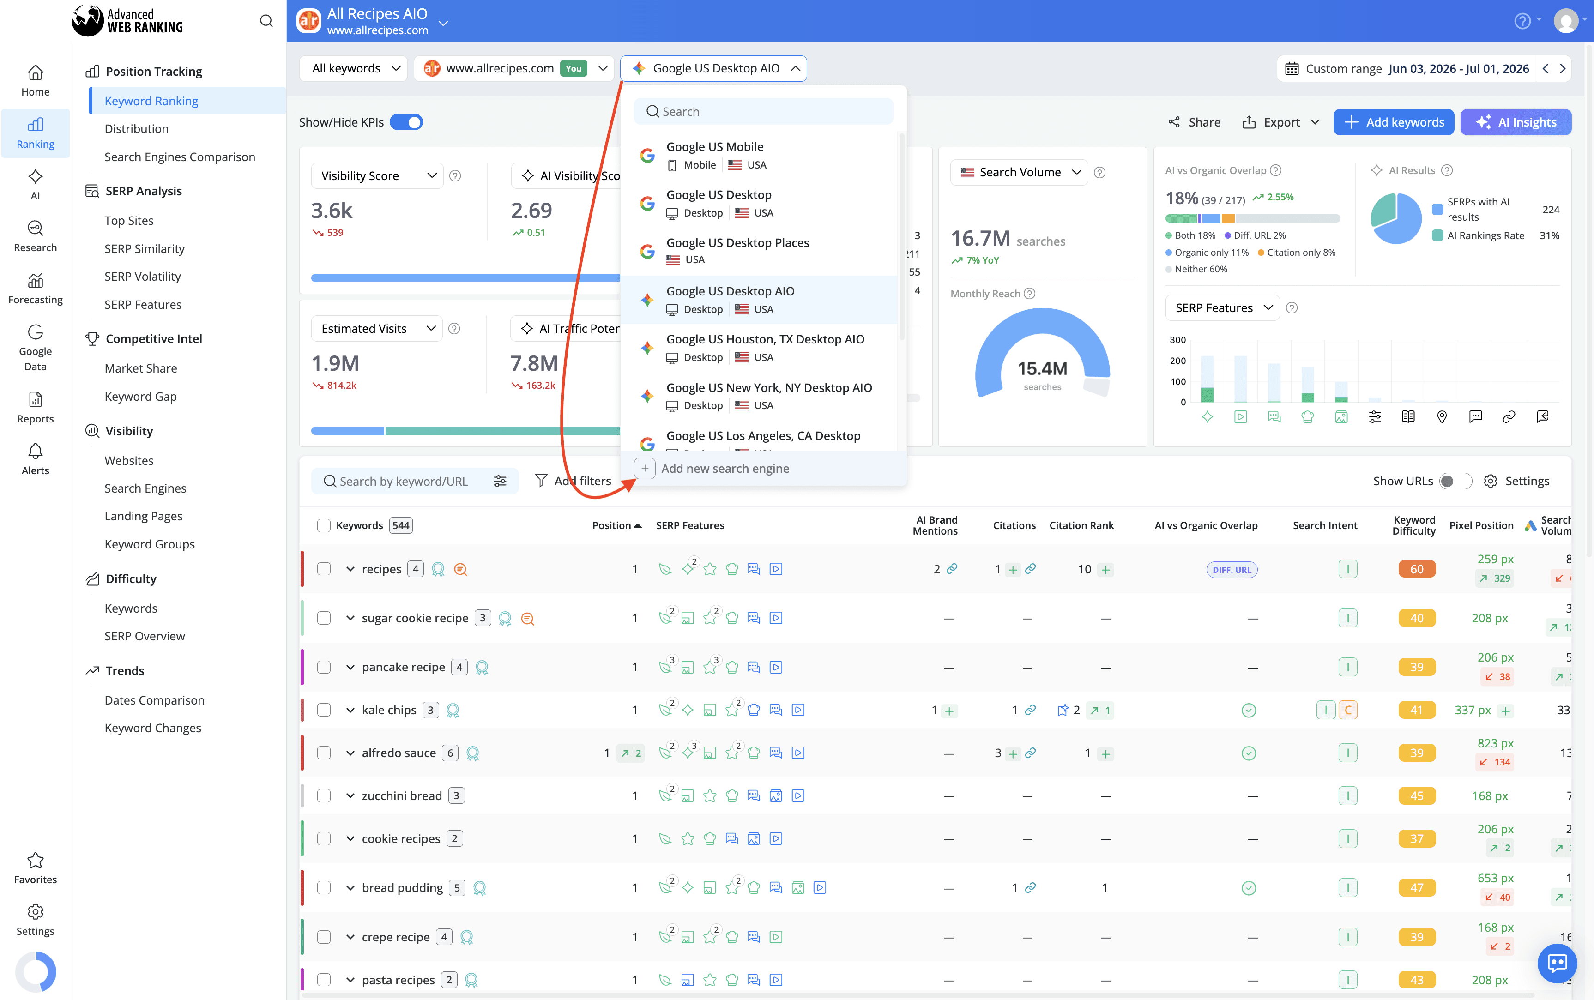Image resolution: width=1594 pixels, height=1000 pixels.
Task: Check the alfredo sauce checkbox
Action: pos(323,753)
